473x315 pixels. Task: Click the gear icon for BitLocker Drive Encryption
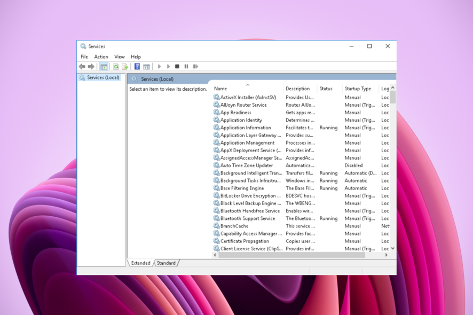point(216,195)
